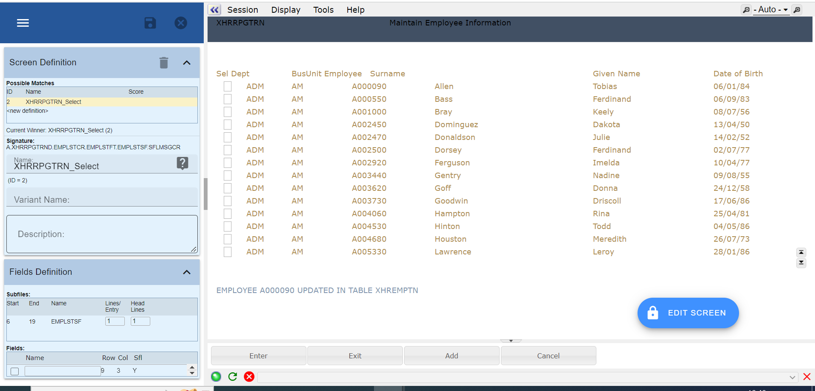
Task: Check the box next to Lawrence row
Action: click(x=228, y=252)
